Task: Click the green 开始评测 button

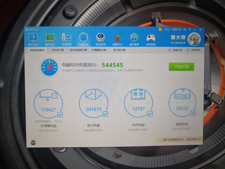Action: 181,67
